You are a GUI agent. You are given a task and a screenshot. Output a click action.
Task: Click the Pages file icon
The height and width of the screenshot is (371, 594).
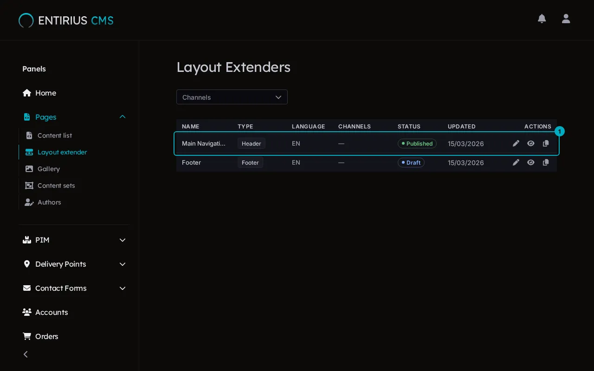pos(26,117)
